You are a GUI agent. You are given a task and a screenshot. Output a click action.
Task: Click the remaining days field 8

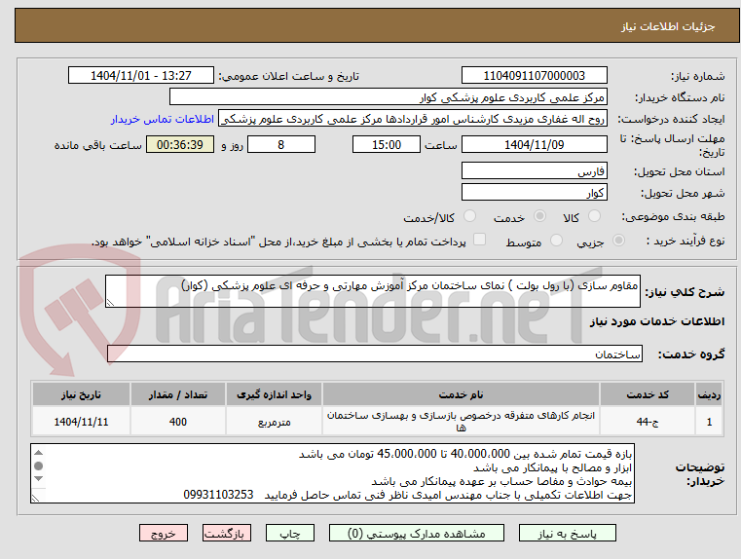click(x=281, y=144)
